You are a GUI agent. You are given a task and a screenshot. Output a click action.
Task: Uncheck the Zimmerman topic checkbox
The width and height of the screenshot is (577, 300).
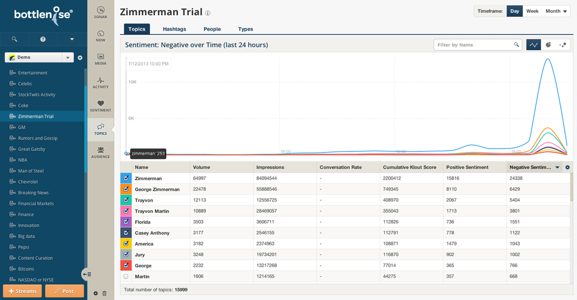tap(126, 178)
